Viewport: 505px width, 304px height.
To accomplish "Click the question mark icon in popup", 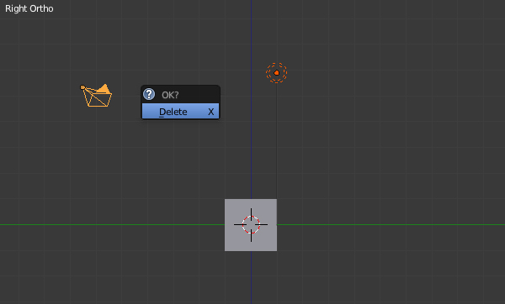I will coord(149,94).
